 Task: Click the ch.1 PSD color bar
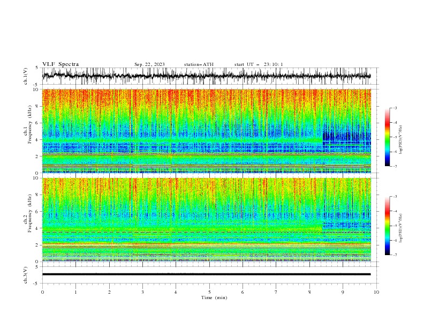click(387, 137)
